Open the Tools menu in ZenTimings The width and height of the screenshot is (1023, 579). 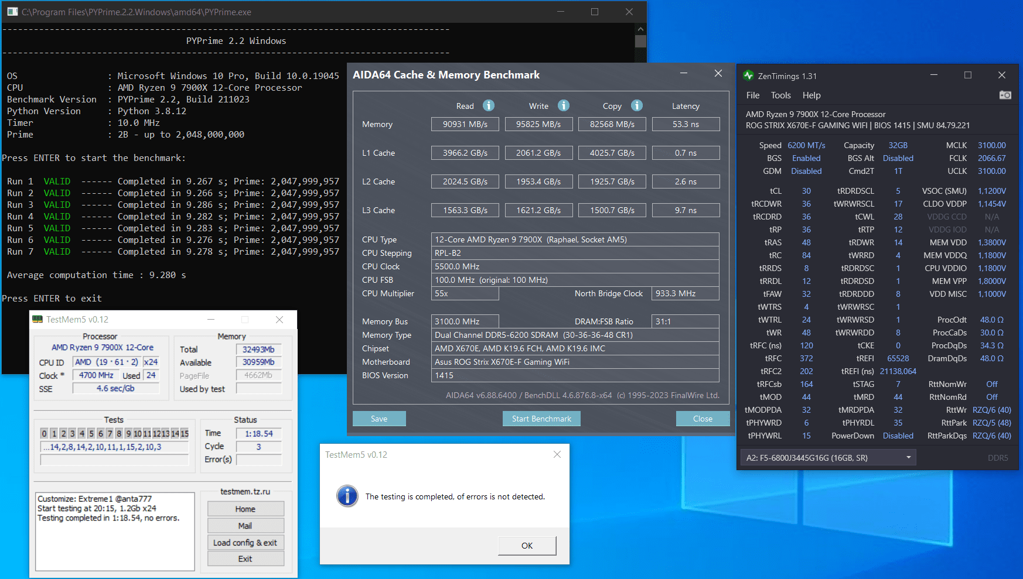coord(780,95)
